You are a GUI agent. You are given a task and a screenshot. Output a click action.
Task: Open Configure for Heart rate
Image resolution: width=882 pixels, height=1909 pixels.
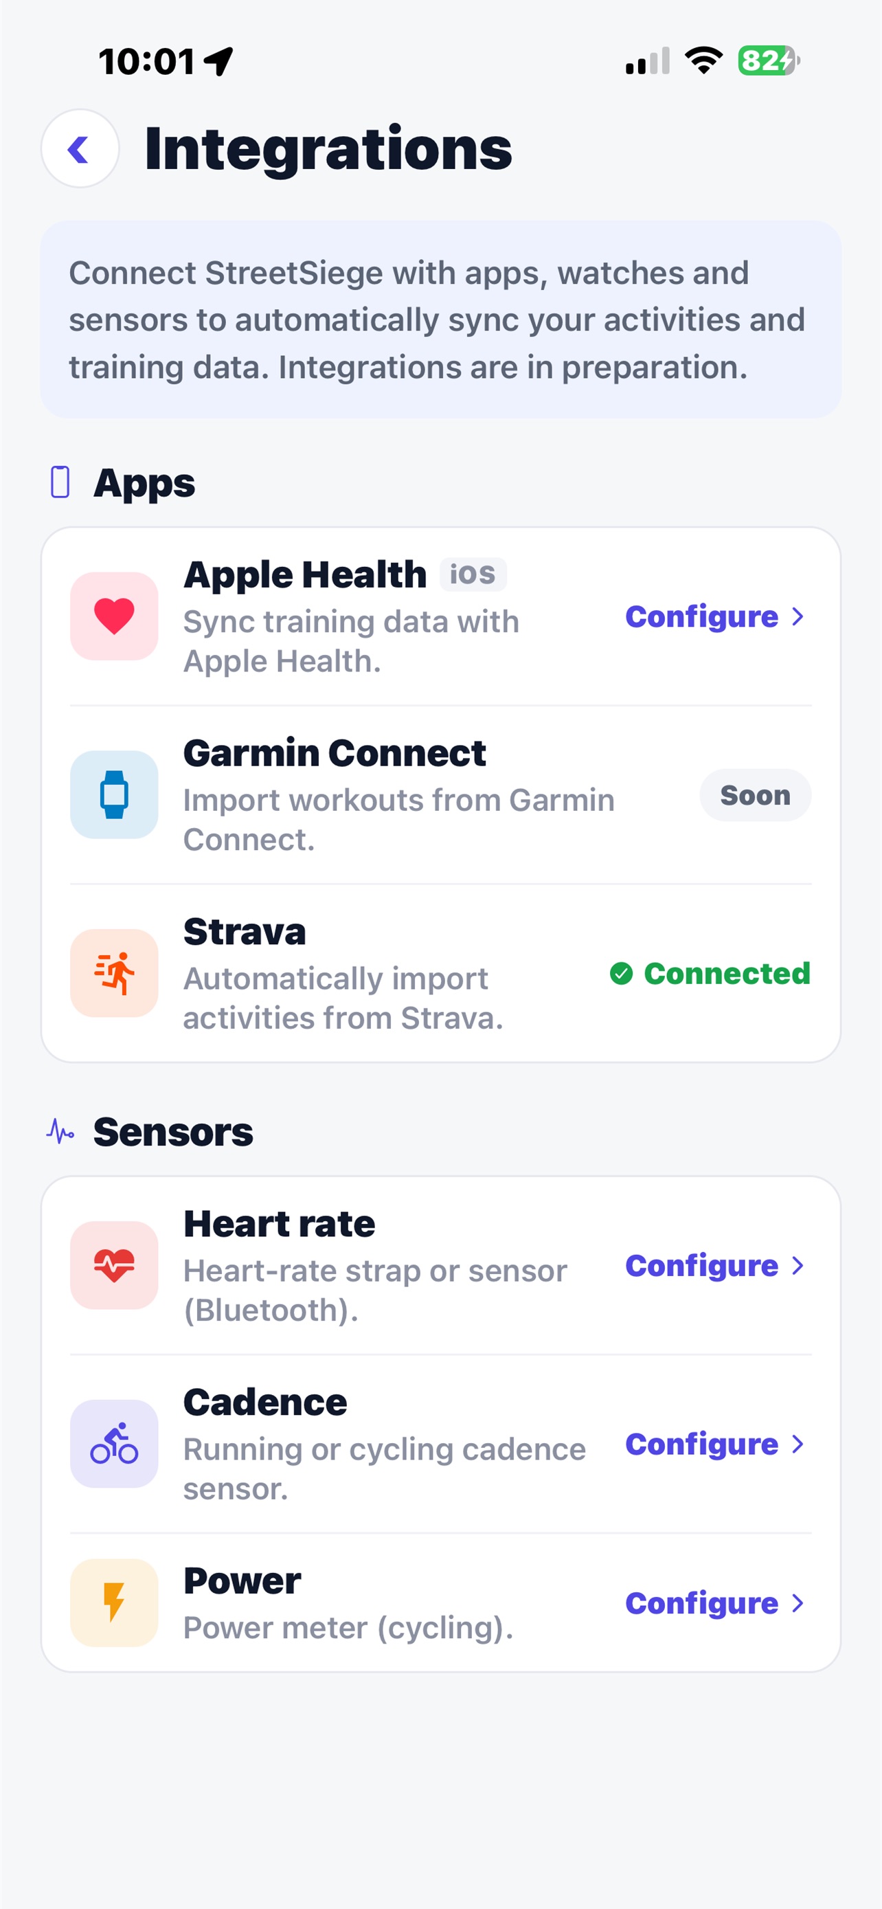click(x=715, y=1266)
